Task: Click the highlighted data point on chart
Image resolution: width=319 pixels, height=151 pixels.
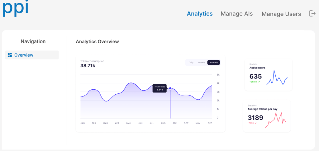Action: point(170,88)
